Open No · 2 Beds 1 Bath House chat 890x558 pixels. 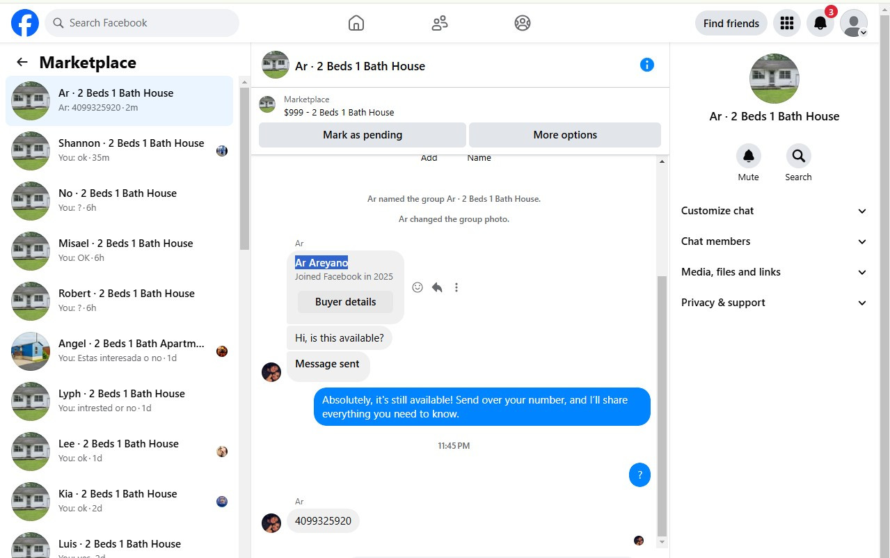pos(119,201)
